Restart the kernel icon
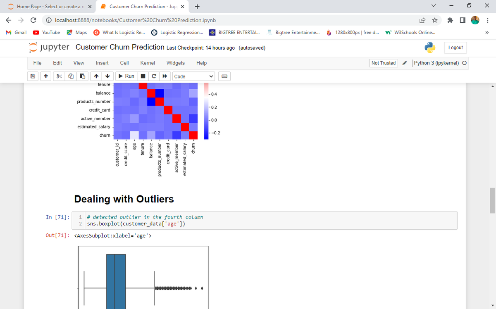496x309 pixels. pos(154,76)
